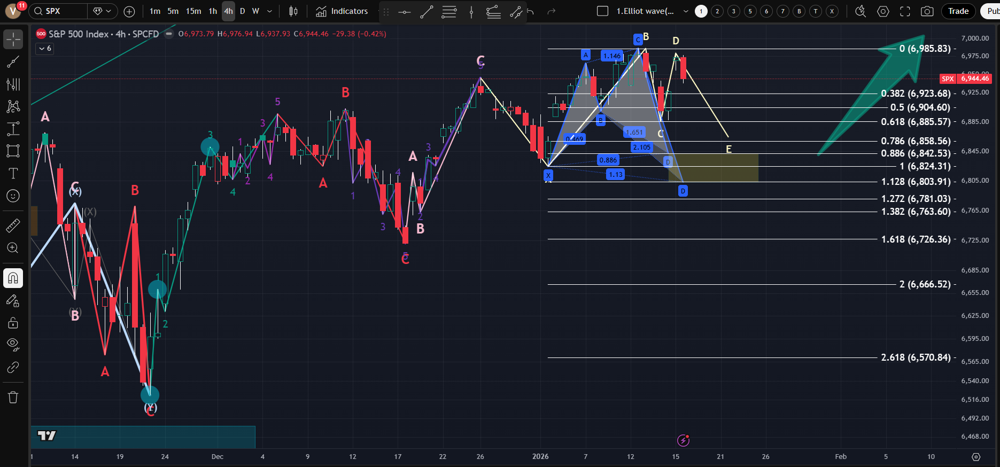Screen dimensions: 1000x467
Task: Select the Fibonacci retracement drawing tool
Action: point(13,84)
